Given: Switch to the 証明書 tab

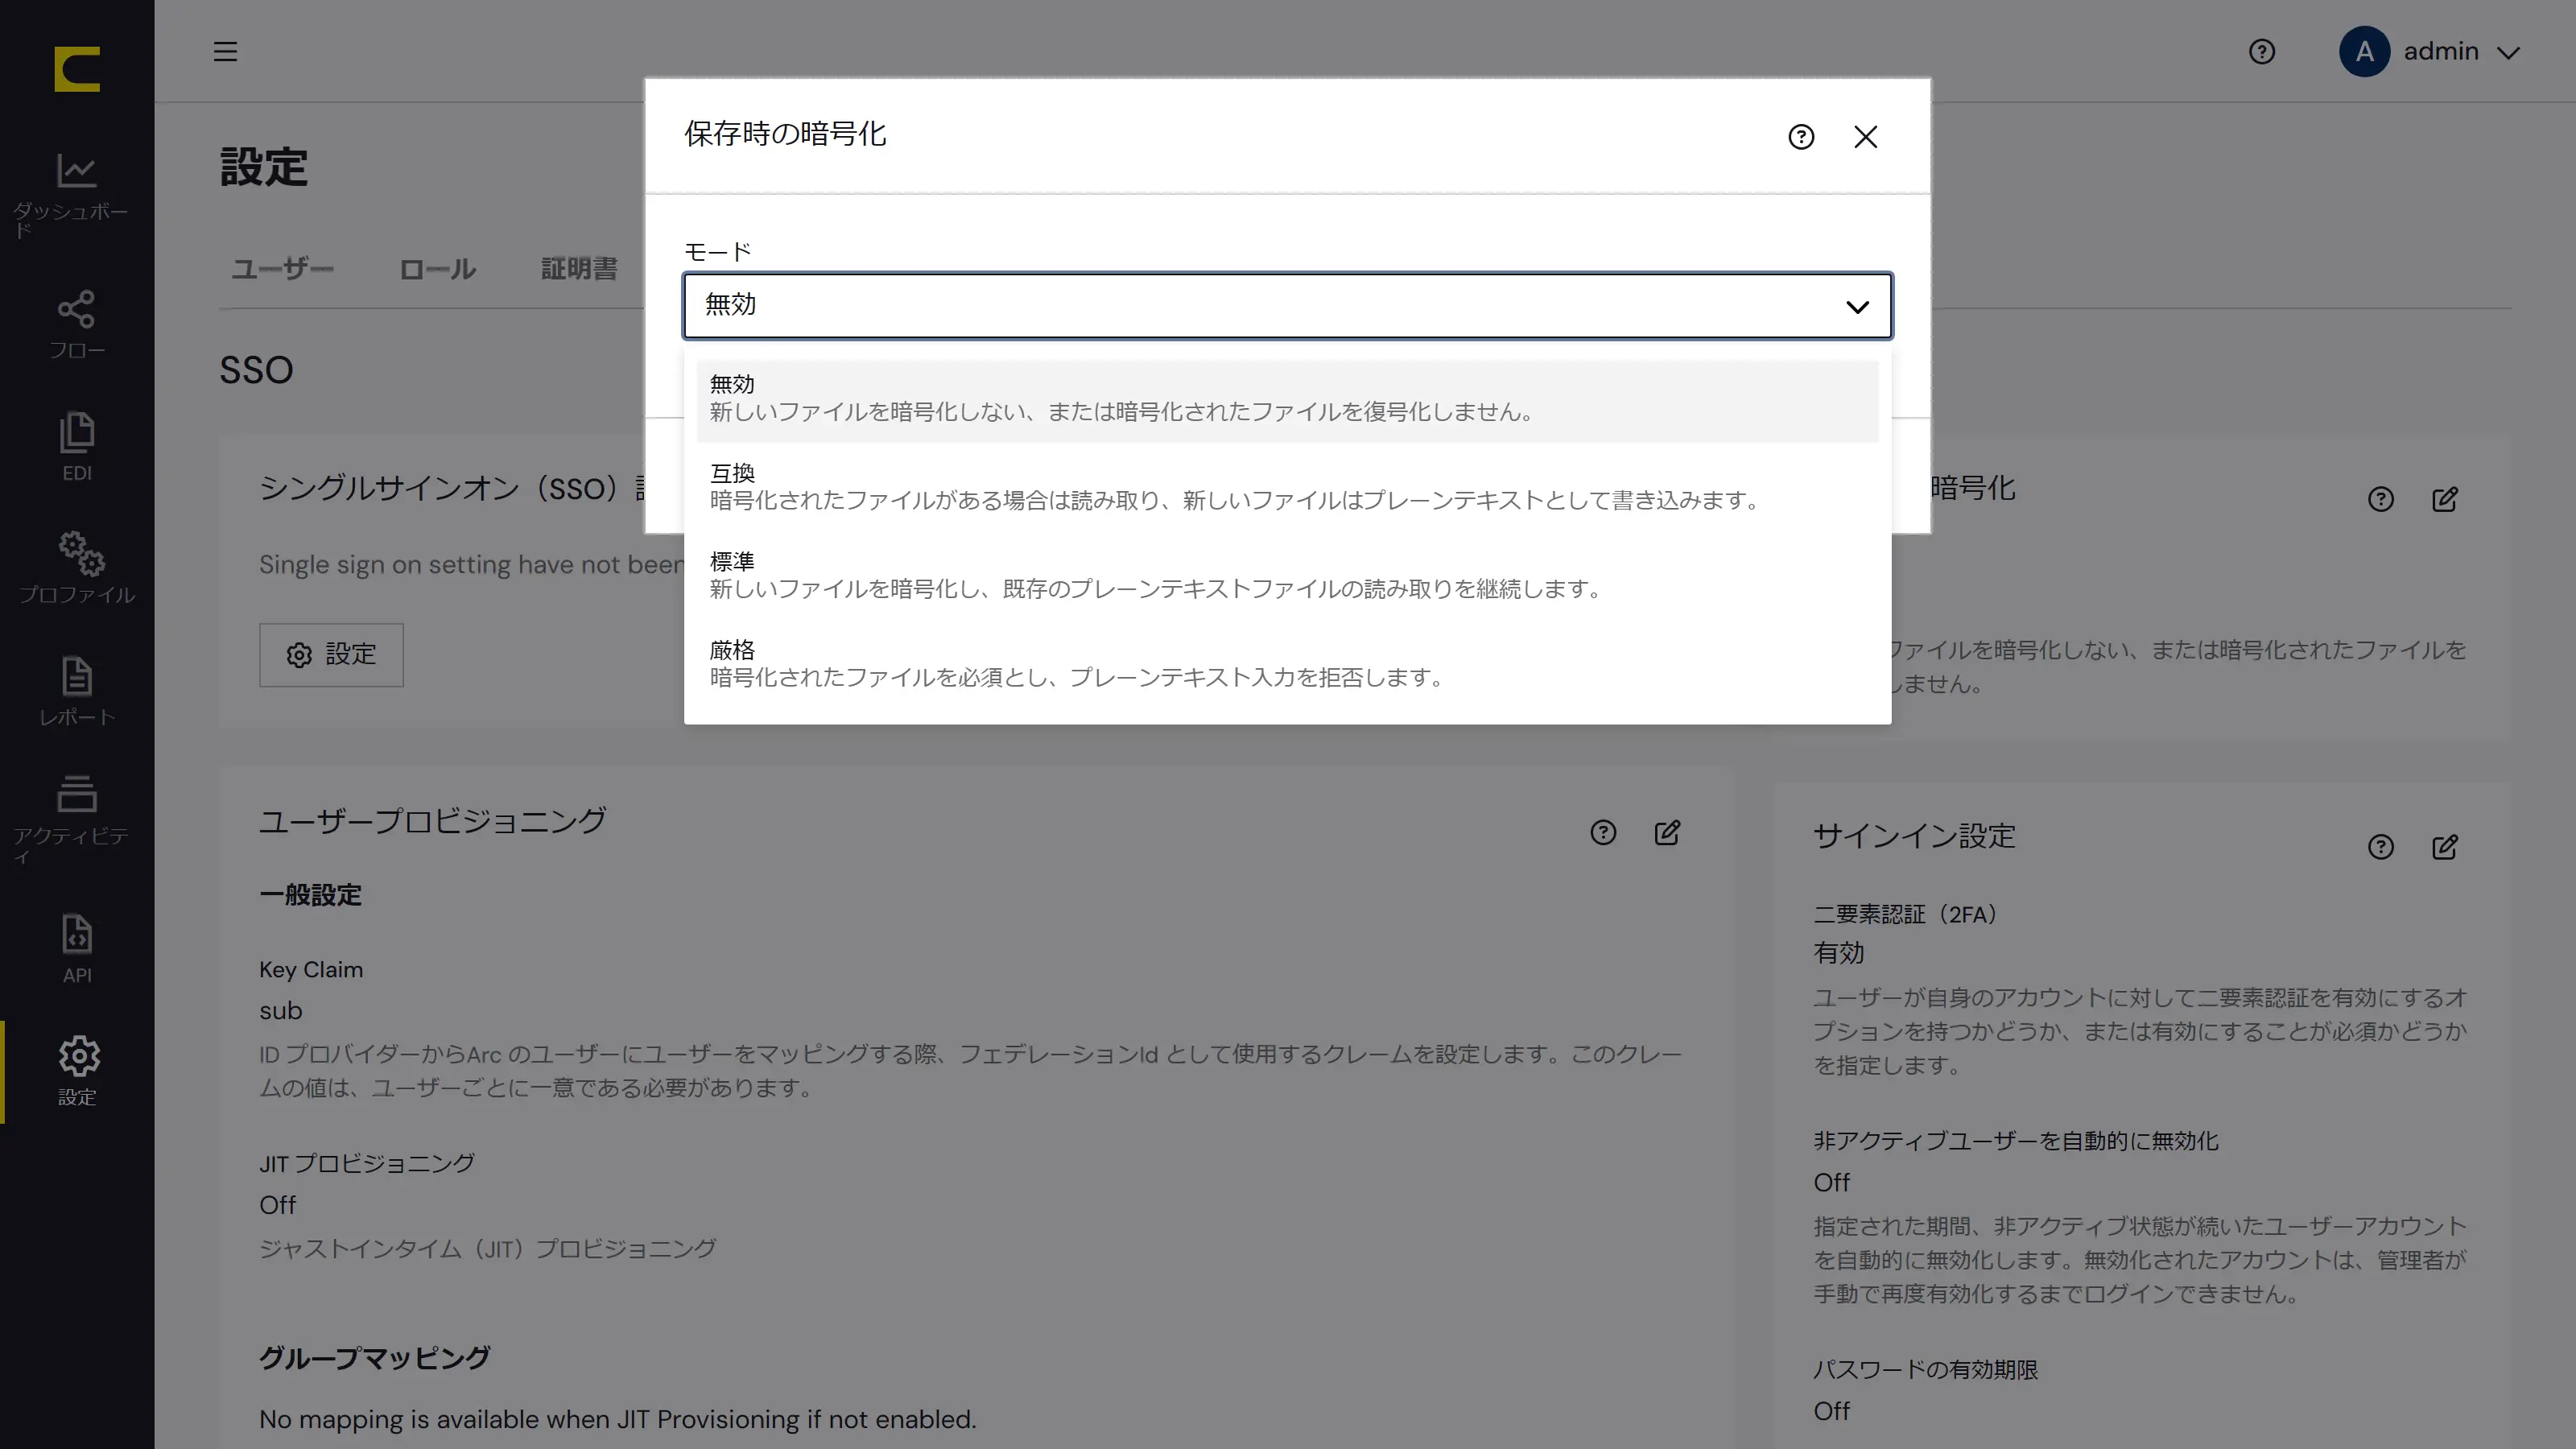Looking at the screenshot, I should (579, 268).
